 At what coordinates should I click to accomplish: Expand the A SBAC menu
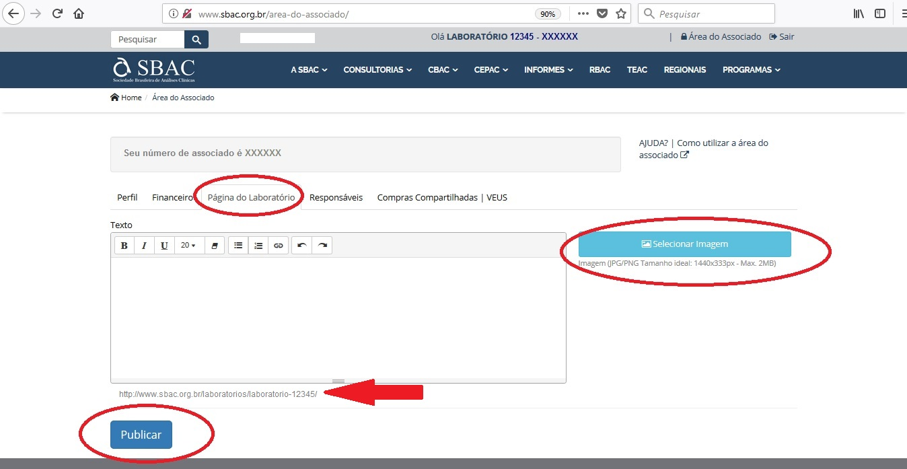pyautogui.click(x=309, y=69)
